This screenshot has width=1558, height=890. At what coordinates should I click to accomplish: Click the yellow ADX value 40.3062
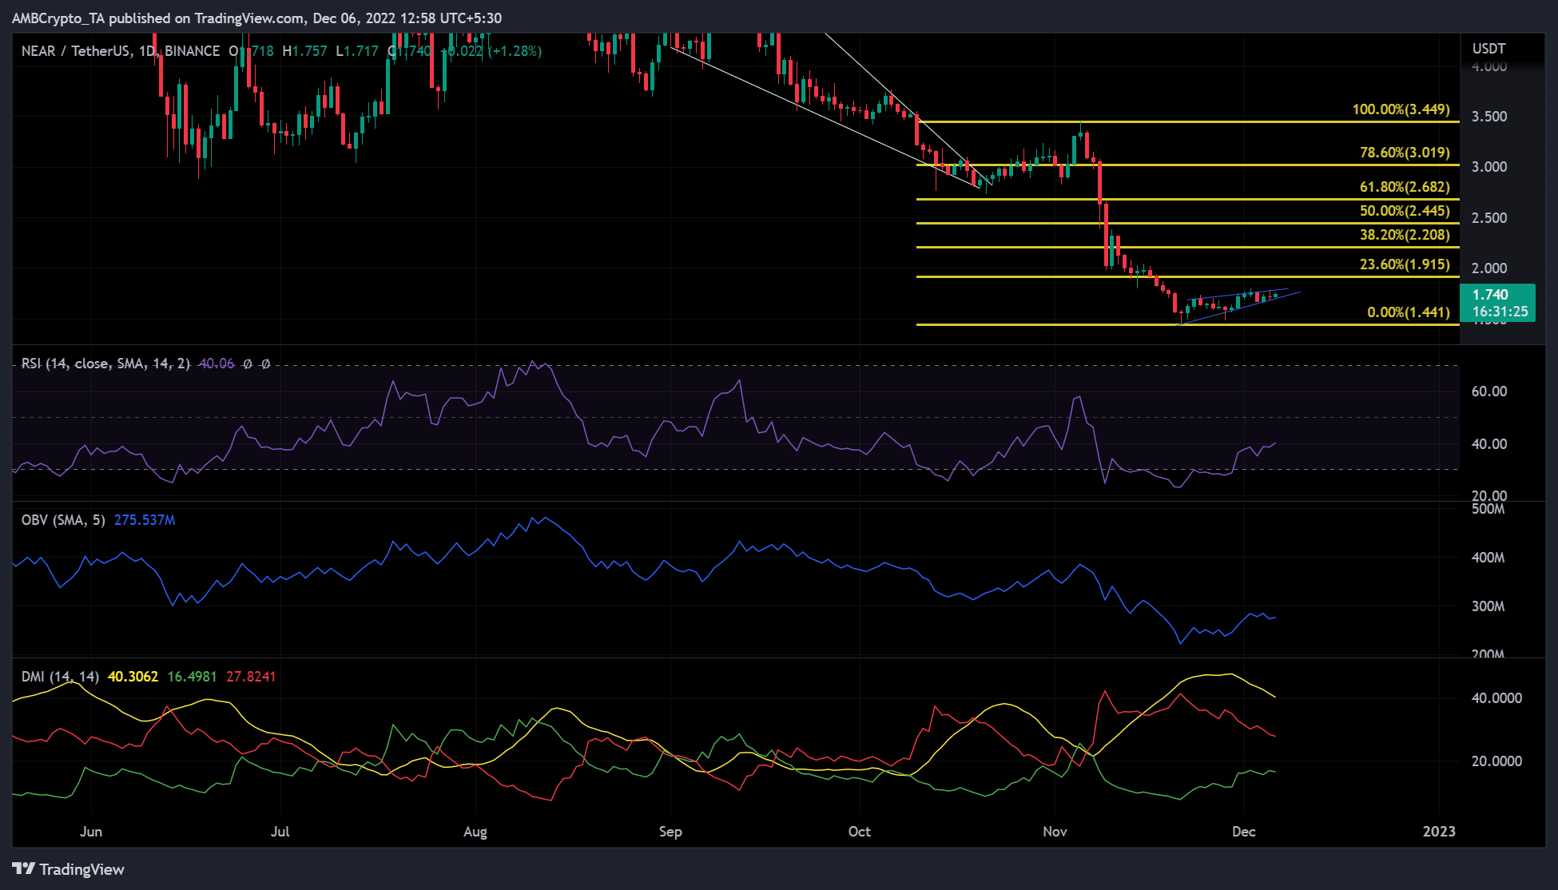pyautogui.click(x=133, y=677)
